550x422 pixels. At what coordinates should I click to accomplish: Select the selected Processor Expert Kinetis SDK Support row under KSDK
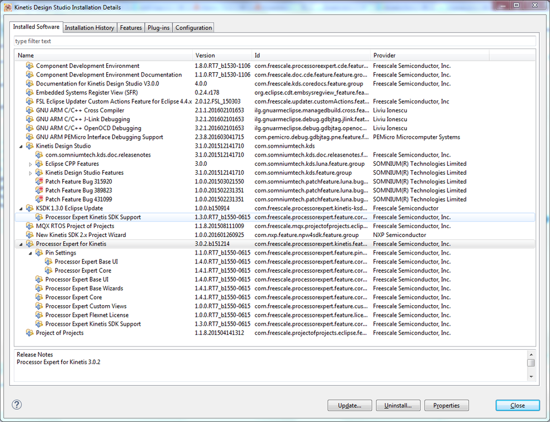pyautogui.click(x=275, y=217)
